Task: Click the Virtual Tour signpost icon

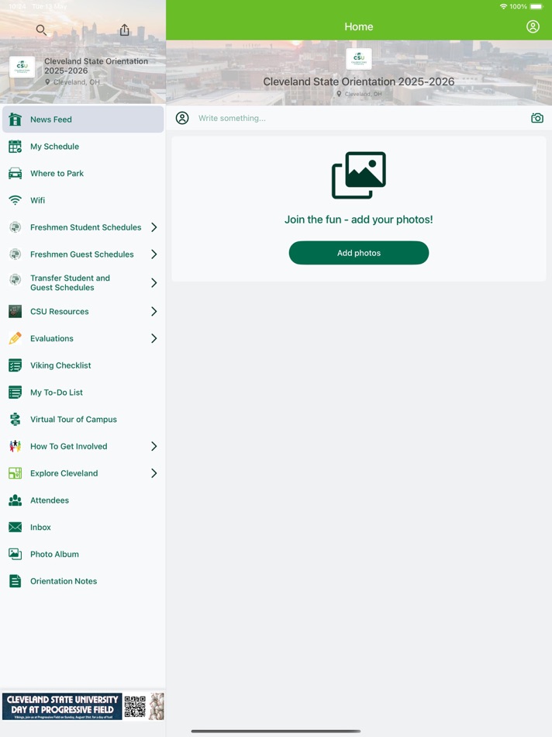Action: [15, 419]
